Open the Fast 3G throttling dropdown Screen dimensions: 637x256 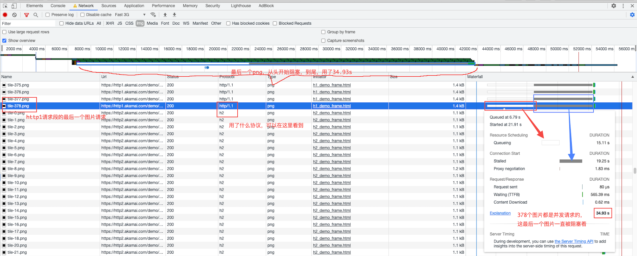tap(130, 15)
